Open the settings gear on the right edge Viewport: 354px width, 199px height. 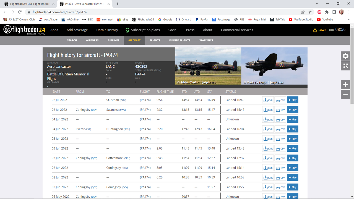345,56
